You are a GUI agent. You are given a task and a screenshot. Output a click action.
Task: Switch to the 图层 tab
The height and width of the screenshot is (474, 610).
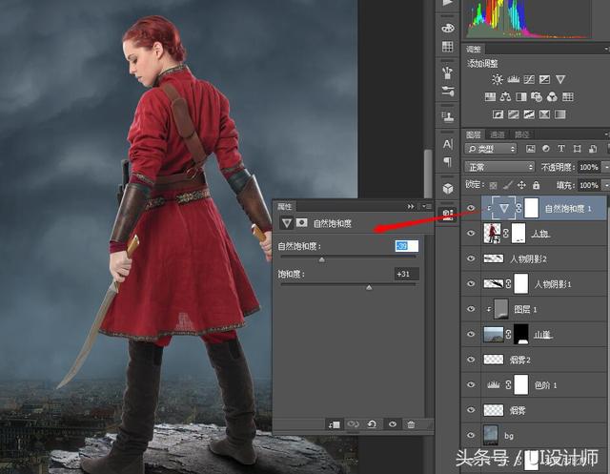click(474, 134)
